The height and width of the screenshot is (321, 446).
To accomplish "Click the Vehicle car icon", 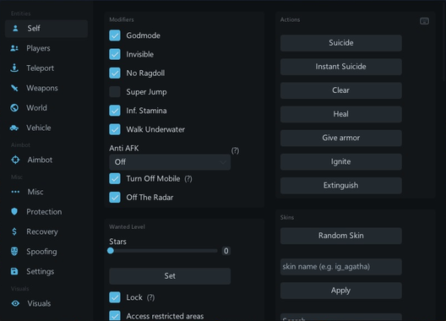I will tap(14, 128).
